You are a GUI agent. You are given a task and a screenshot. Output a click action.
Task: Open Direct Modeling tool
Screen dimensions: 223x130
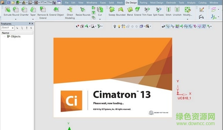coord(70,13)
